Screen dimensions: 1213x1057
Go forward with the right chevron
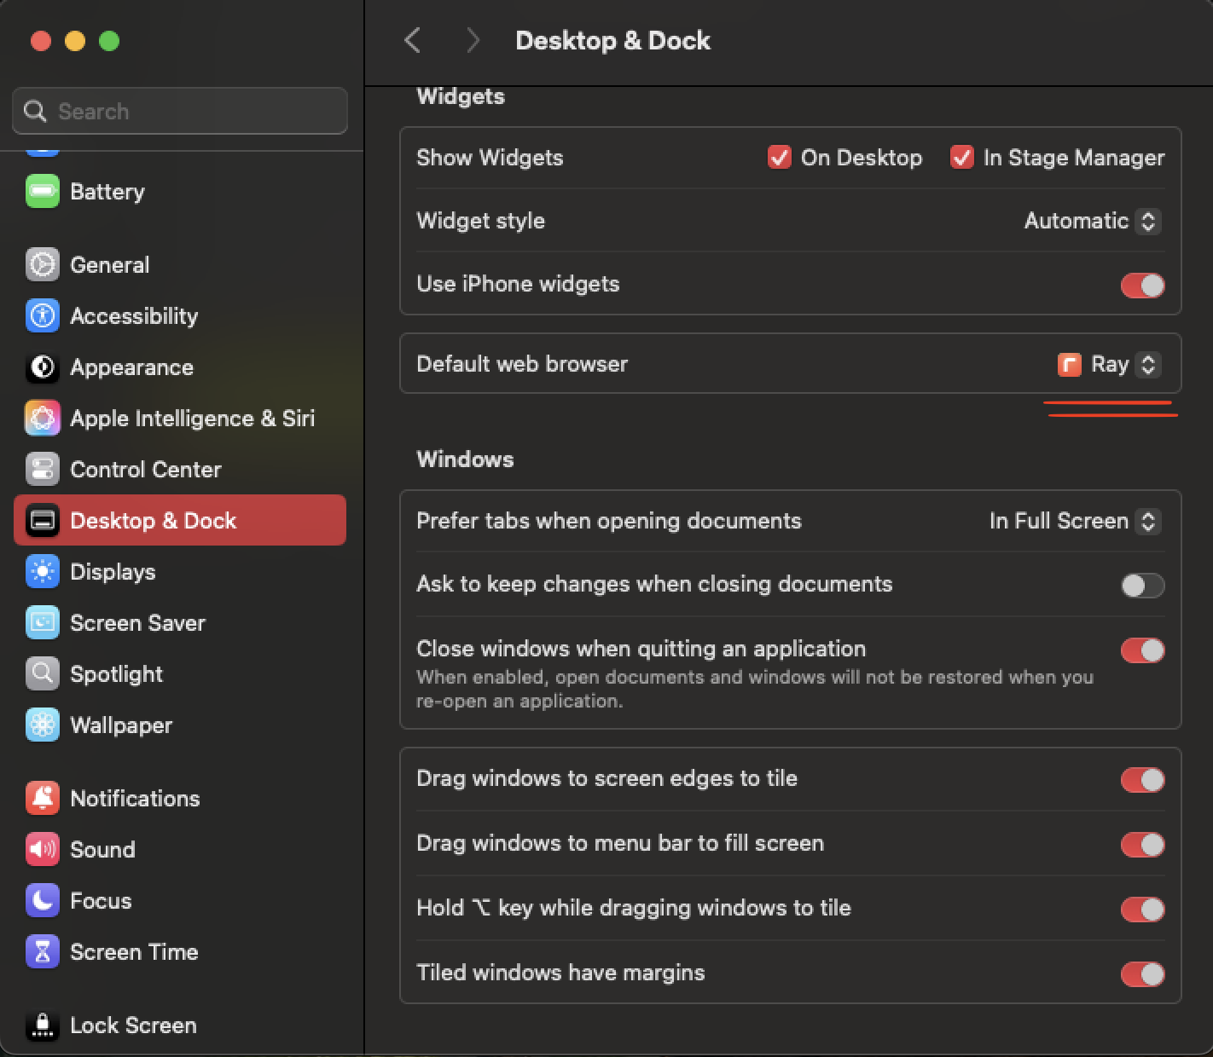click(x=473, y=40)
